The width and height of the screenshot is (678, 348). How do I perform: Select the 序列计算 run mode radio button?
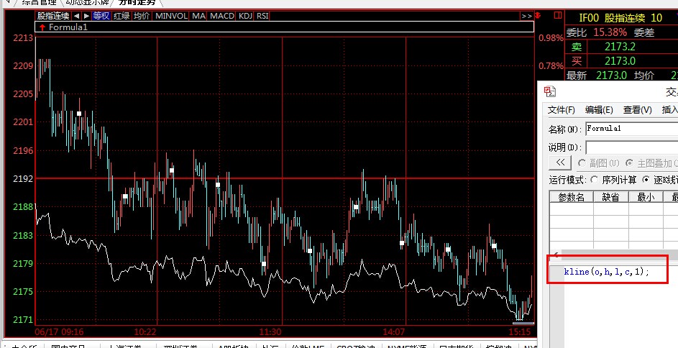click(594, 180)
